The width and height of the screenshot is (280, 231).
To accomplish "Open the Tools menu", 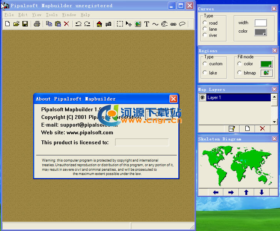I will pos(52,15).
